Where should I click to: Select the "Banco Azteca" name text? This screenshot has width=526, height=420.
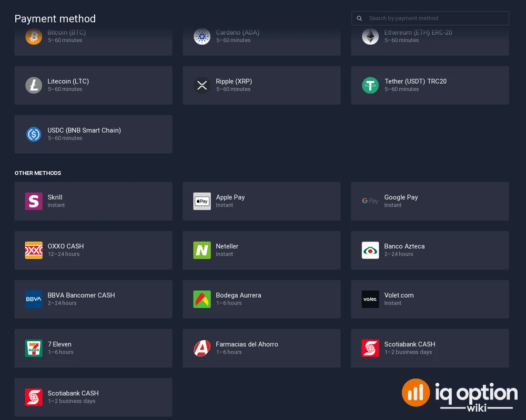tap(404, 246)
